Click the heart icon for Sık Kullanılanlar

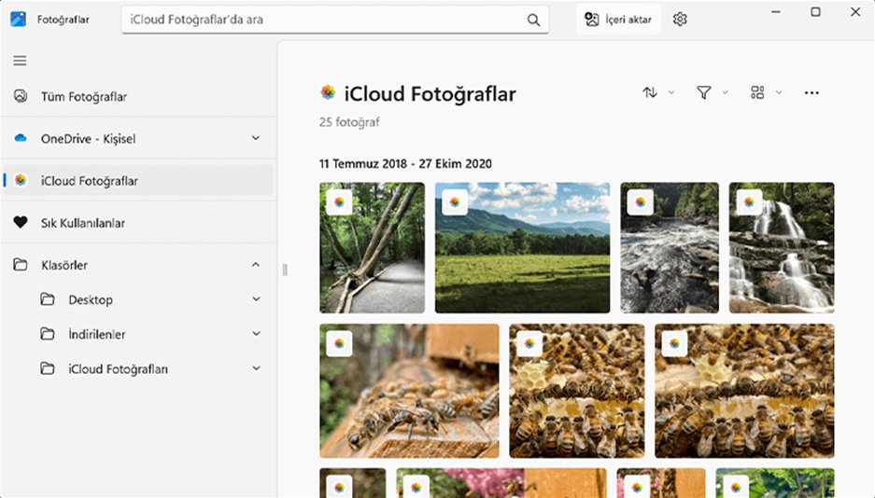(x=21, y=223)
